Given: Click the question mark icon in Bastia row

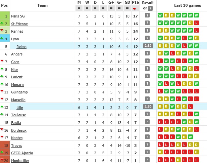Looking at the screenshot, I should (x=147, y=122).
